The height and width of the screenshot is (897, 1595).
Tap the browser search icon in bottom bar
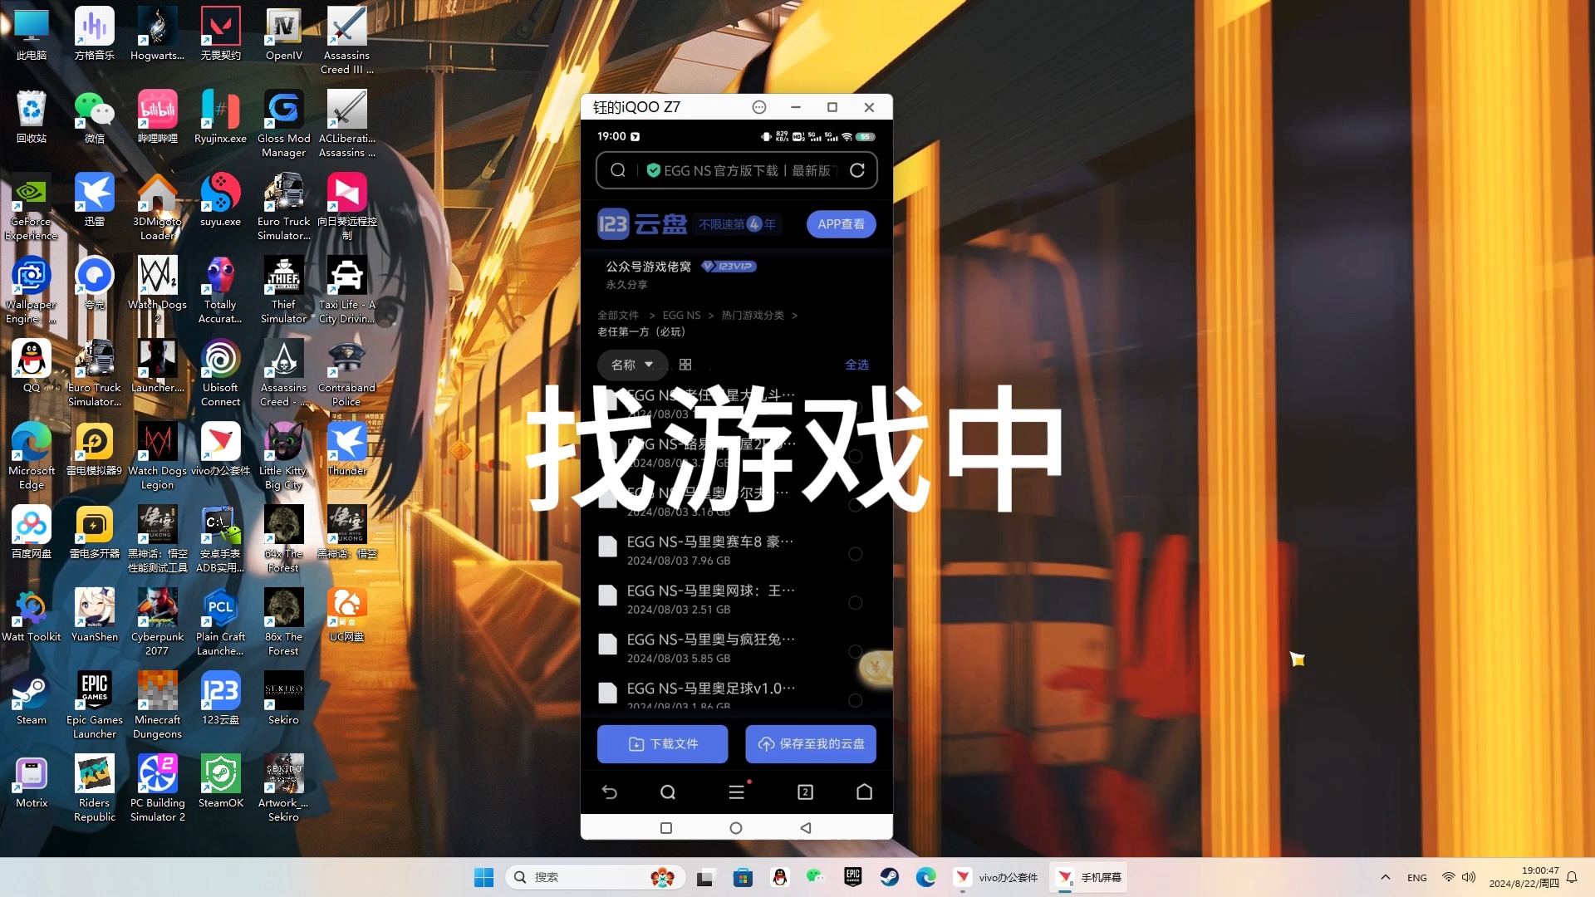[x=668, y=792]
